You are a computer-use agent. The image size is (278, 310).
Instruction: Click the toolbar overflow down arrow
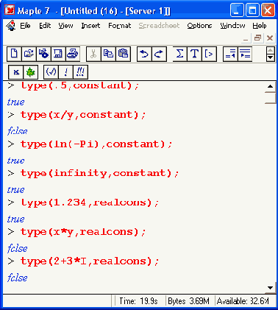coord(271,57)
